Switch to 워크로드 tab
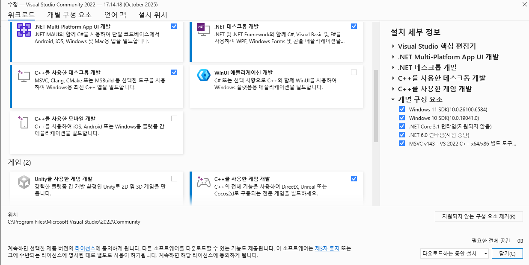Screen dimensions: 529x265 pos(21,15)
